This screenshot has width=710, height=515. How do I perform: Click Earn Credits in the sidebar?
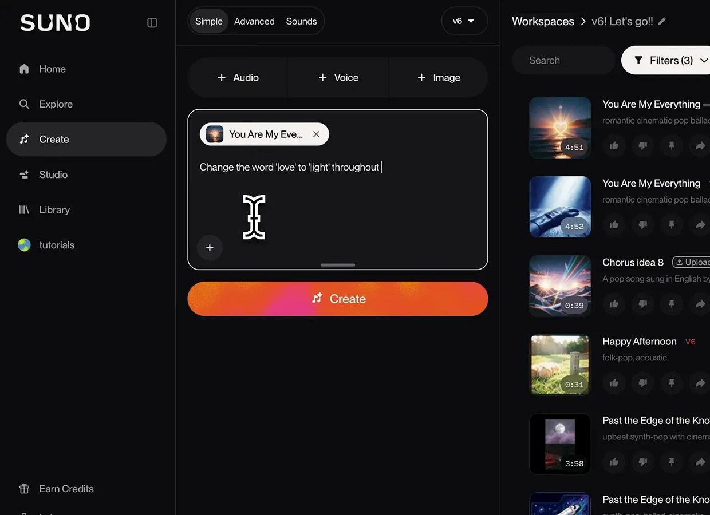tap(56, 489)
